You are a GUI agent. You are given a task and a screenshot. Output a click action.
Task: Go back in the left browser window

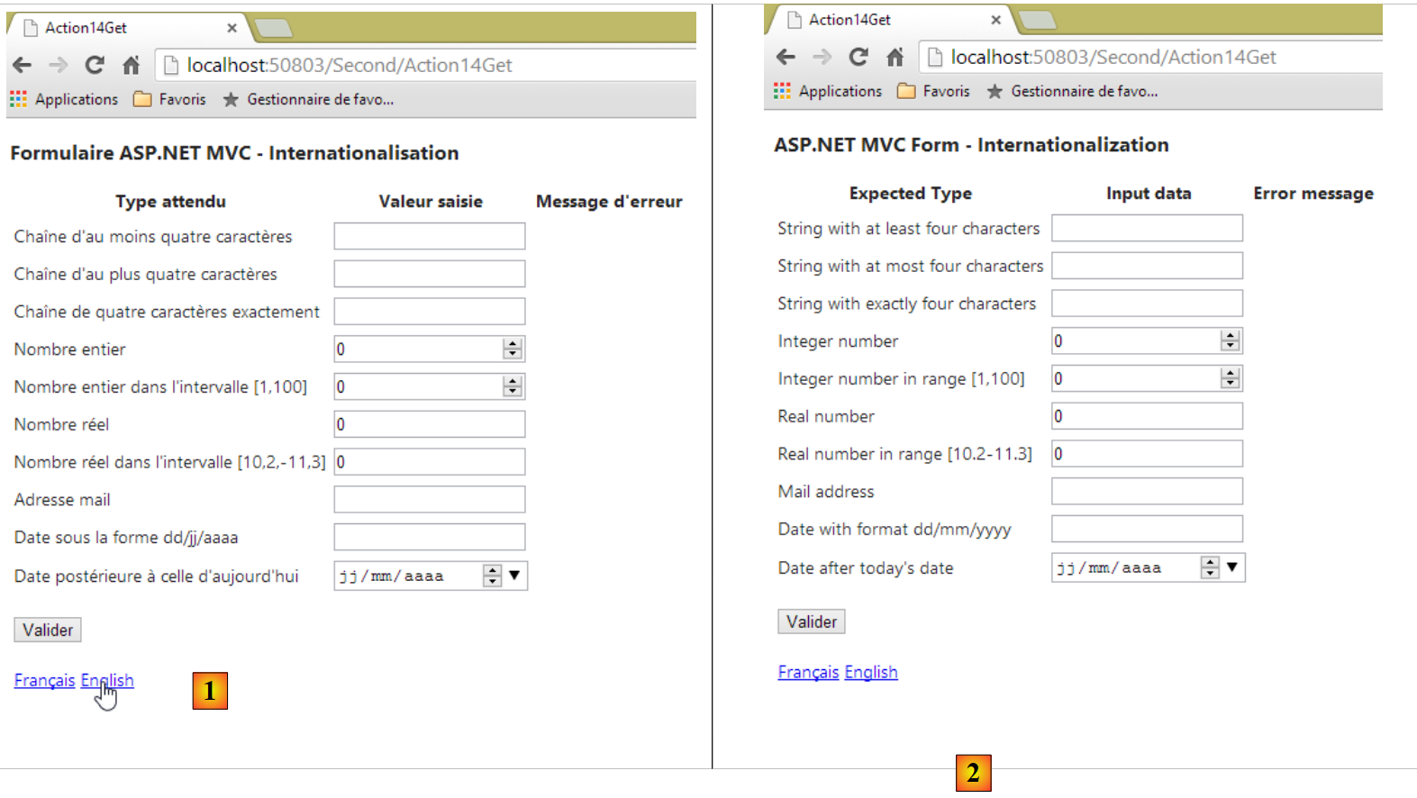[23, 65]
